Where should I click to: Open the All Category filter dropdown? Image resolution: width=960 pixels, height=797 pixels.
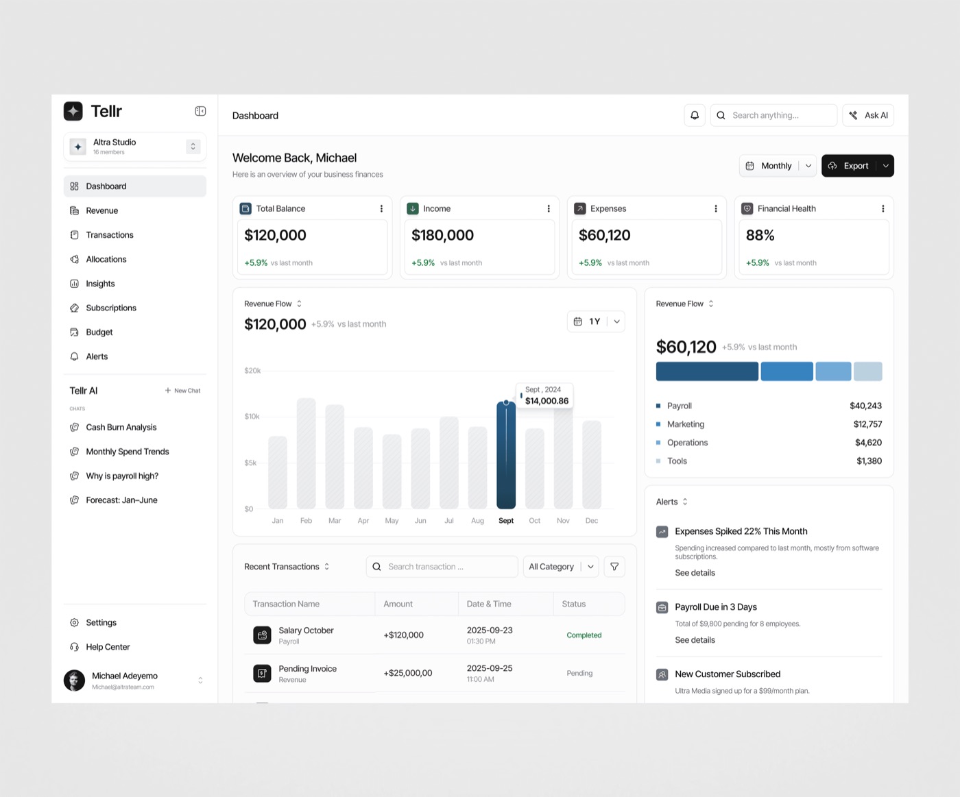(x=561, y=567)
